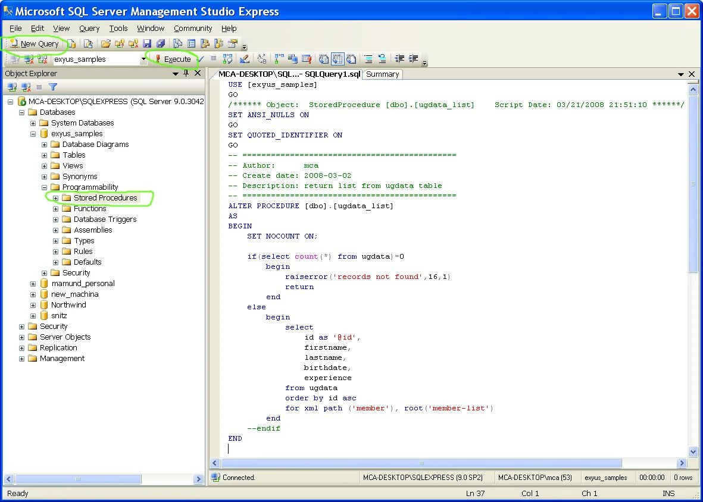Toggle SQLCMD Mode

pyautogui.click(x=307, y=59)
